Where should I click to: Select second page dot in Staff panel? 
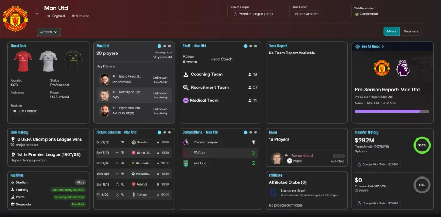pos(251,46)
